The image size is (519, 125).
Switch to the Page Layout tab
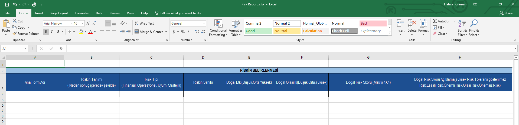pyautogui.click(x=59, y=13)
